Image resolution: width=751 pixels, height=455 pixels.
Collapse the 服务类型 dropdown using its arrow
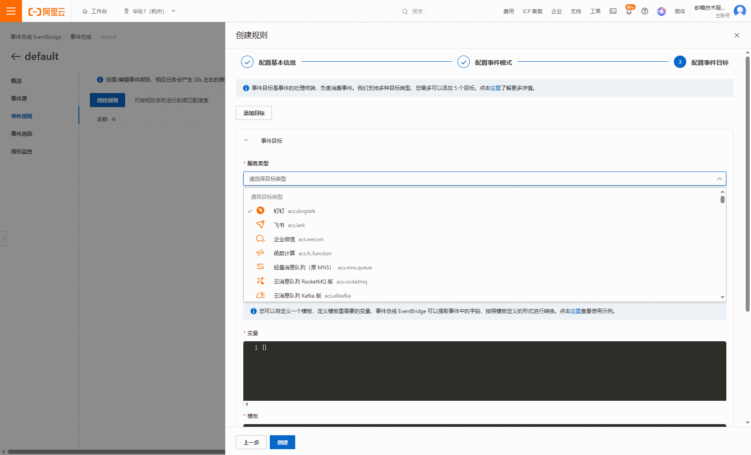(x=720, y=179)
